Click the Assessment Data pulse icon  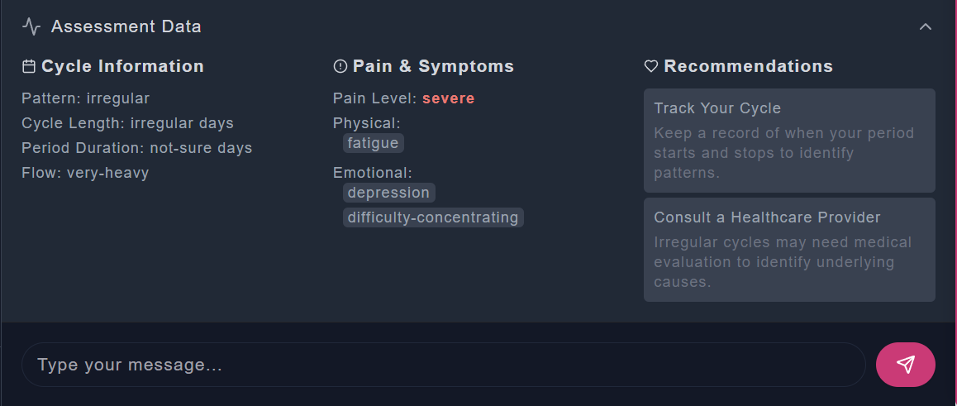coord(31,26)
